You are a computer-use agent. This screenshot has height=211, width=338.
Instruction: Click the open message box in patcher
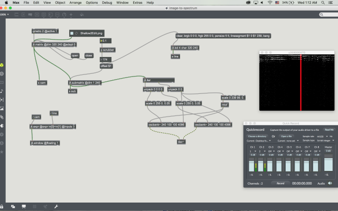[75, 55]
